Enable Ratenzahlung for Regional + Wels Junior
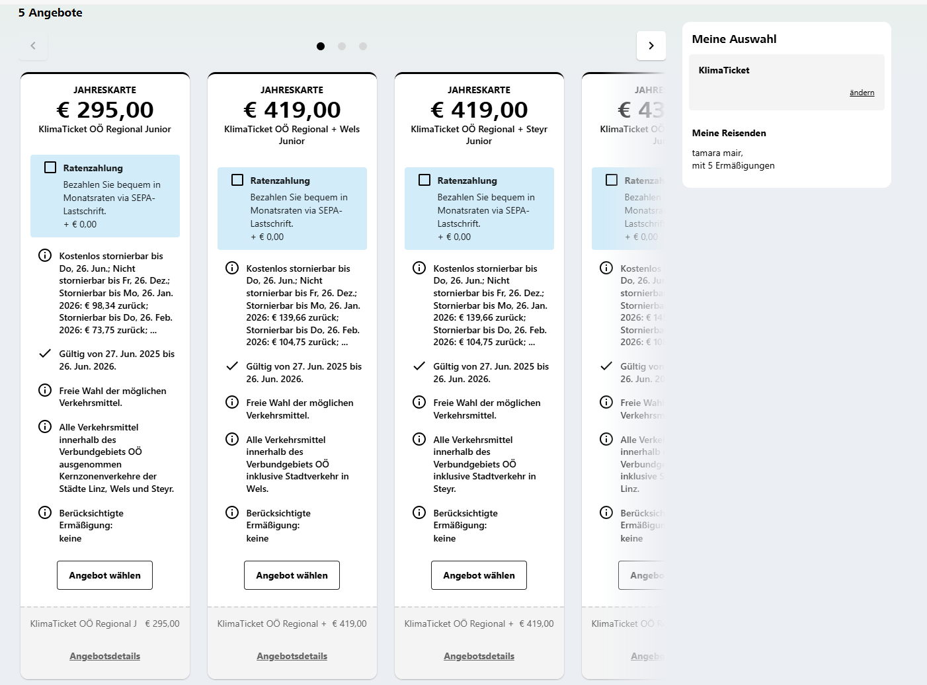This screenshot has height=685, width=927. (237, 180)
